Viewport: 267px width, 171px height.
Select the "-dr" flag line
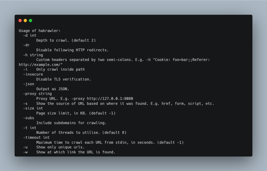(x=26, y=45)
